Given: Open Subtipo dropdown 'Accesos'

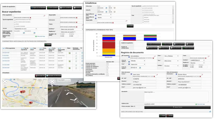Looking at the screenshot, I should (x=171, y=66).
